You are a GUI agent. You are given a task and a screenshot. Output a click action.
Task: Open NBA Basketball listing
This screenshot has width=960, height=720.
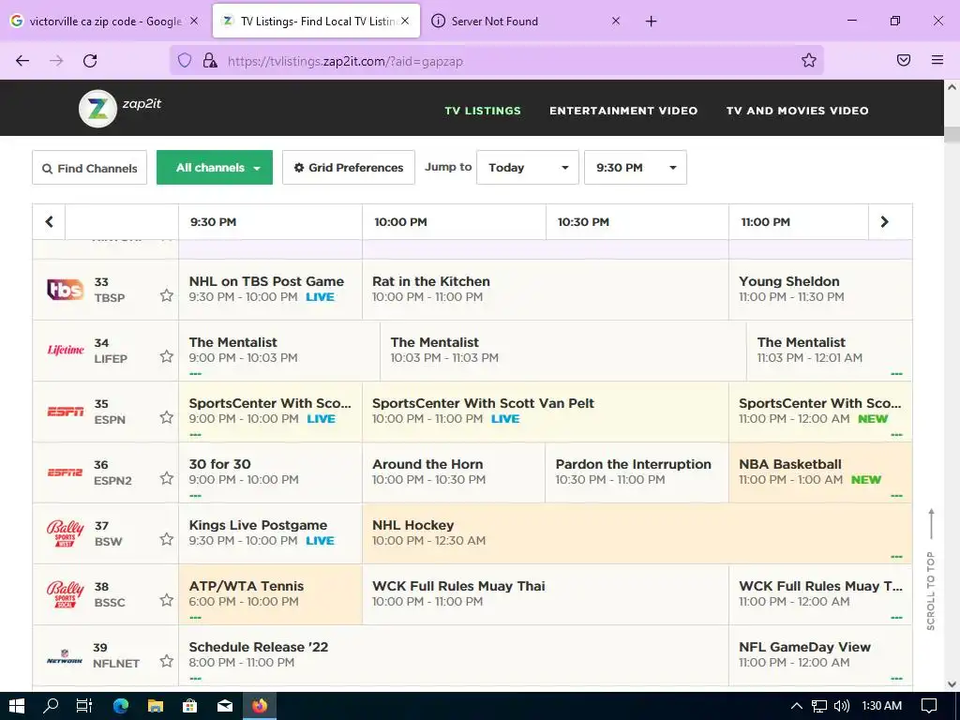click(819, 472)
